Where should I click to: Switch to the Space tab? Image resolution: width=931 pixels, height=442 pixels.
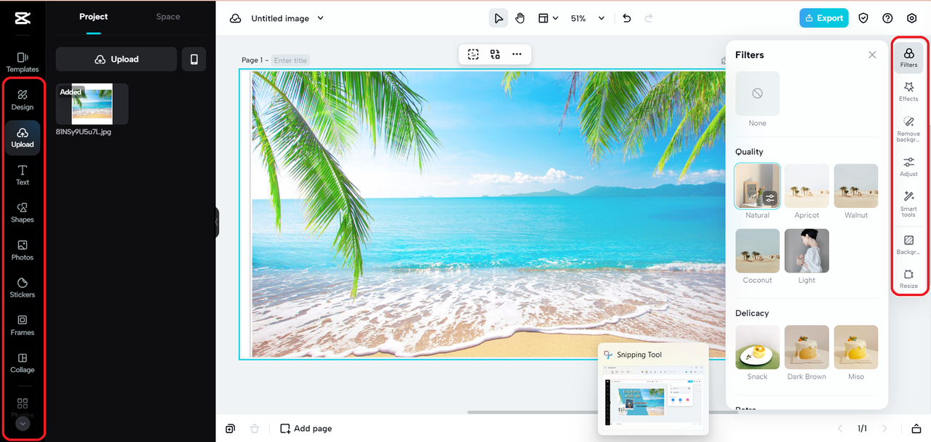click(x=168, y=17)
